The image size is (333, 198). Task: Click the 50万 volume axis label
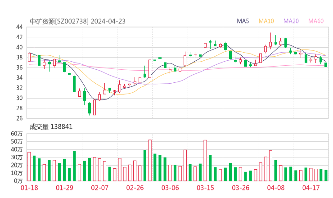click(17, 141)
